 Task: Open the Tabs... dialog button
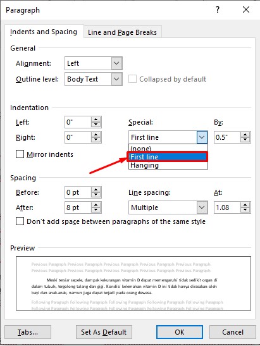(28, 332)
